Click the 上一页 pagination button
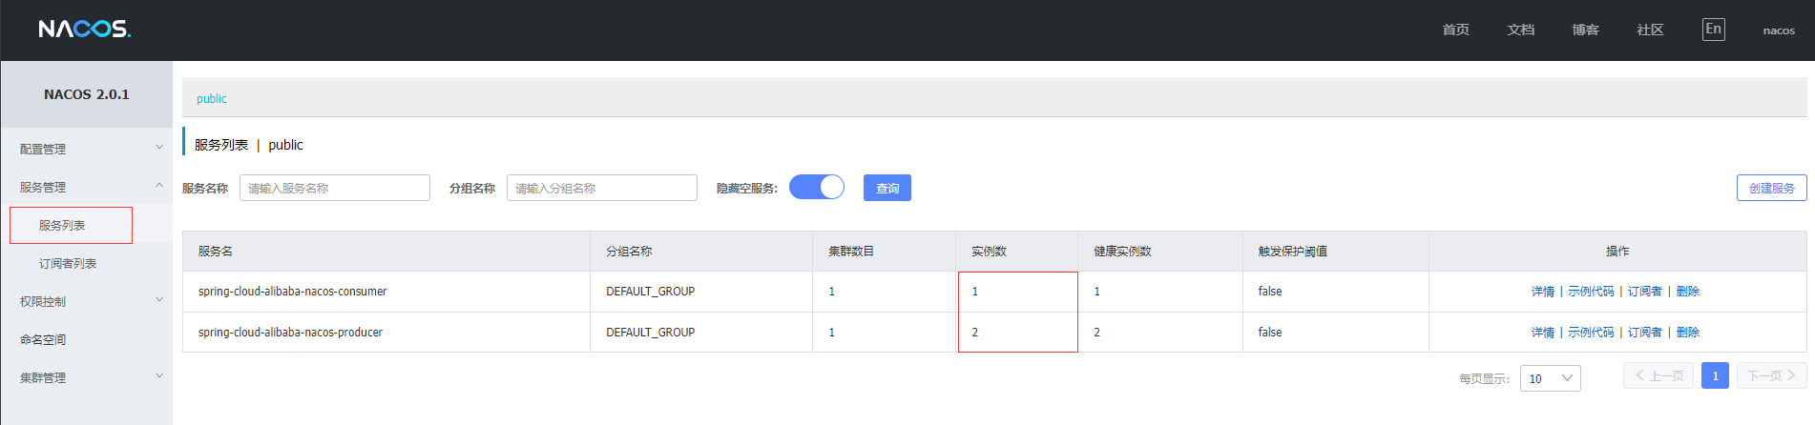Screen dimensions: 1815x425 point(1659,375)
